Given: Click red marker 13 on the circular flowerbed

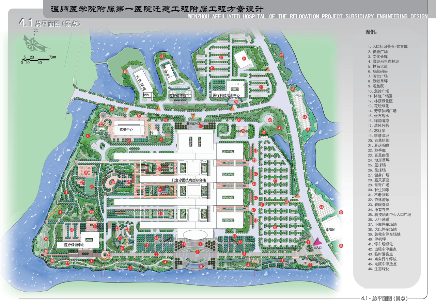Looking at the screenshot, I should point(109,255).
